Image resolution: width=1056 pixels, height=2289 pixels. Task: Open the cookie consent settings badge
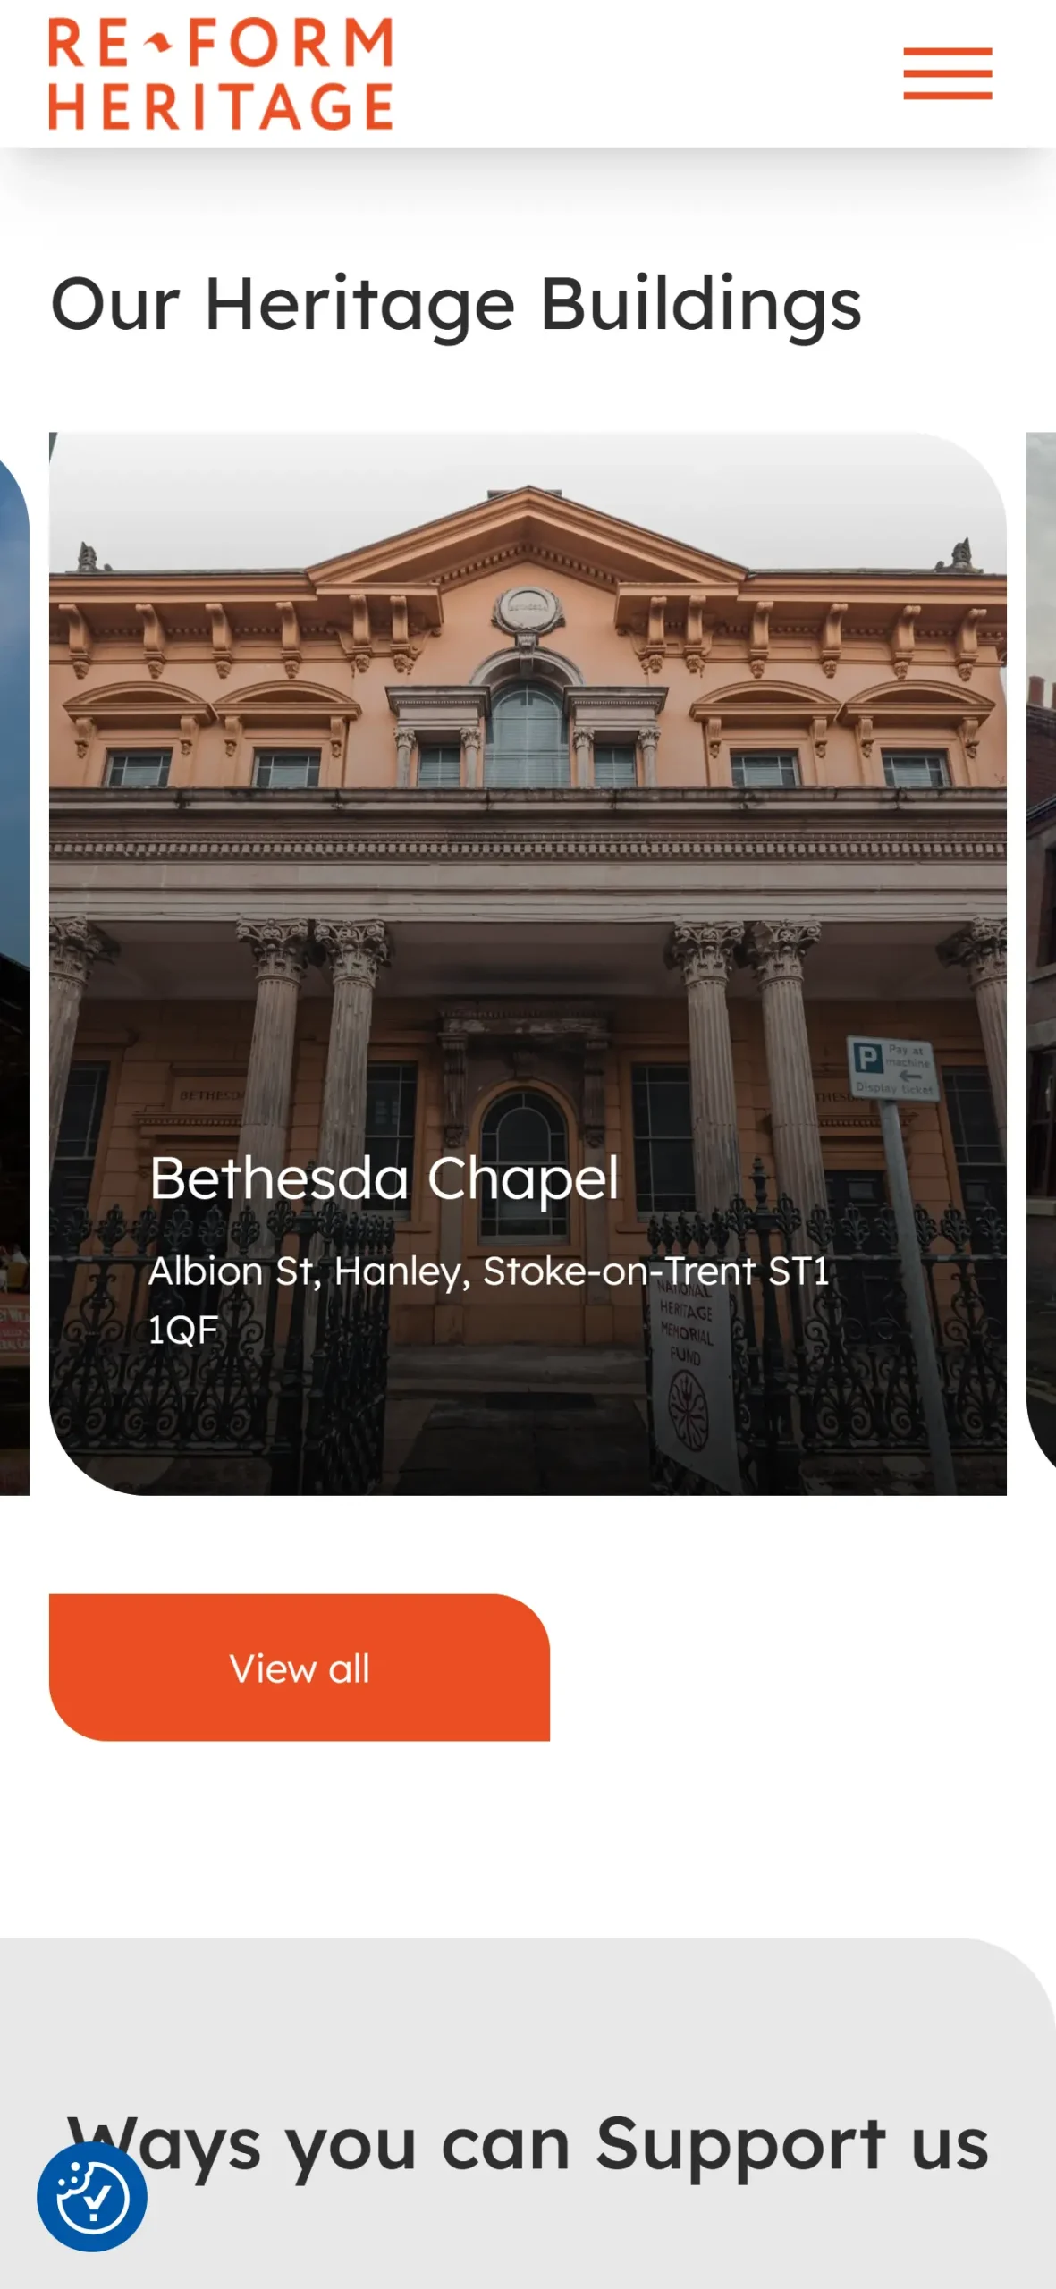91,2197
